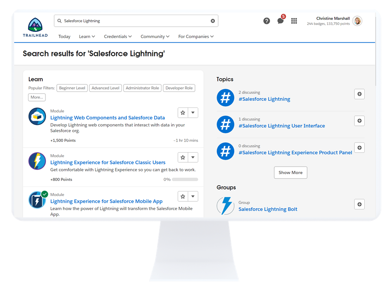Click the Experience Product Panel hashtag icon
Image resolution: width=391 pixels, height=293 pixels.
(x=225, y=151)
